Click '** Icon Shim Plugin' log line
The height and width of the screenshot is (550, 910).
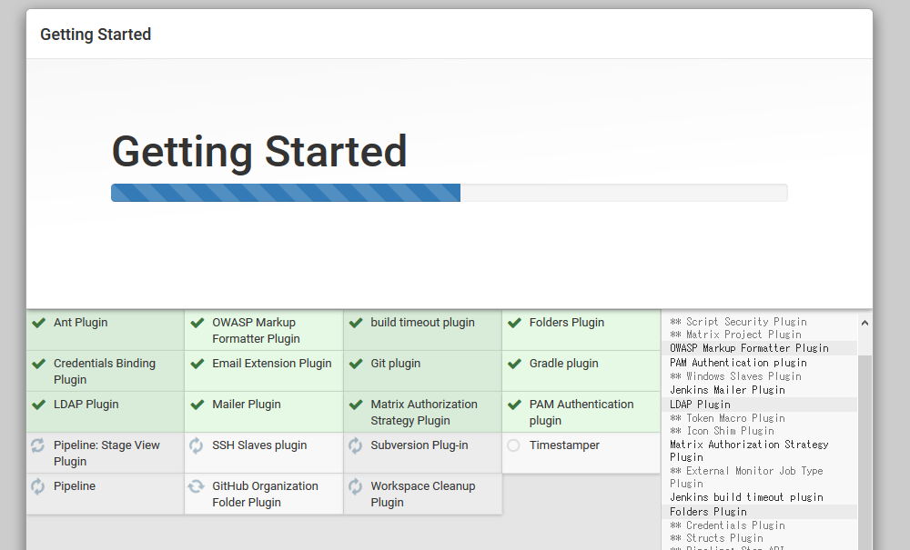[x=722, y=431]
